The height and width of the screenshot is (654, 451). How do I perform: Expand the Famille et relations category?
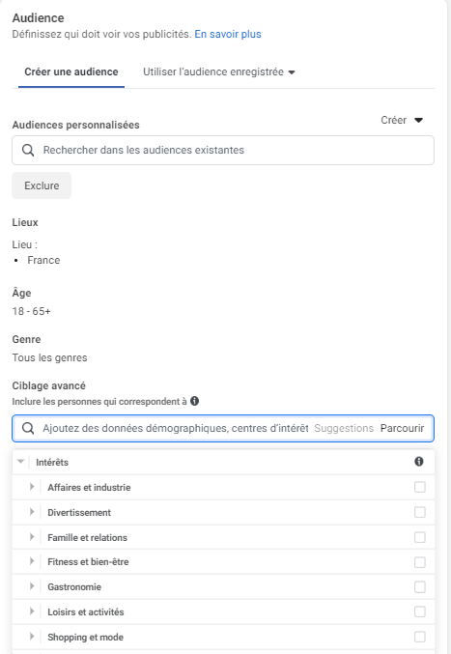click(x=32, y=537)
